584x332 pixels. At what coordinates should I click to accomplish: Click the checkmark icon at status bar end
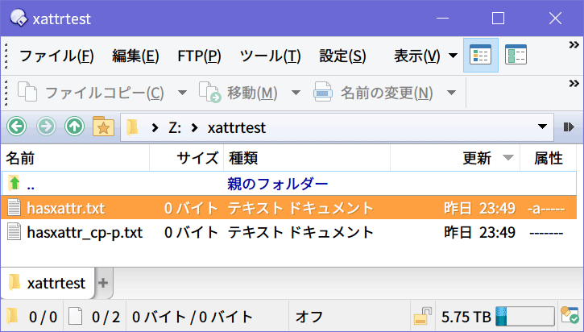[571, 317]
